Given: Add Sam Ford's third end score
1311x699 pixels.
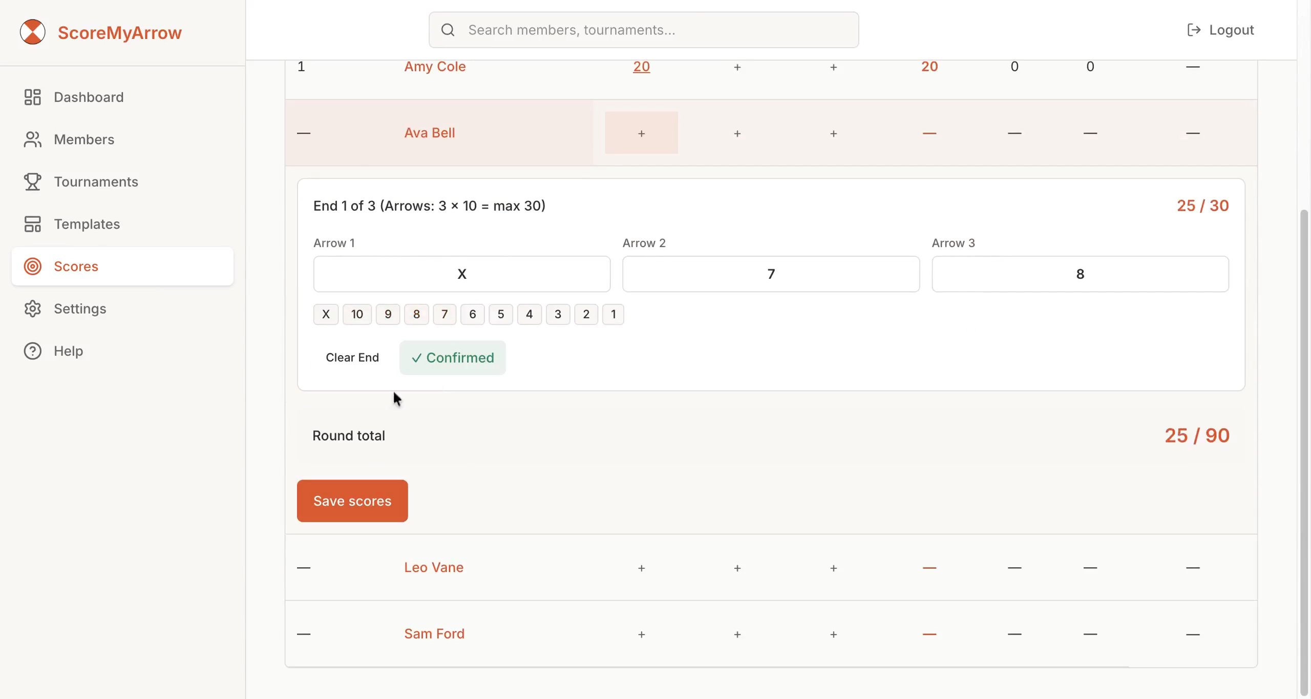Looking at the screenshot, I should click(833, 634).
